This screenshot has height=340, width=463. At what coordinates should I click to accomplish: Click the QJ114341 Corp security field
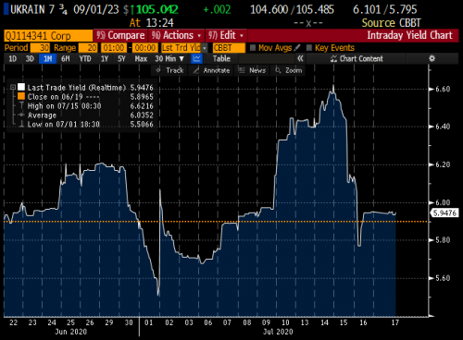click(x=48, y=36)
